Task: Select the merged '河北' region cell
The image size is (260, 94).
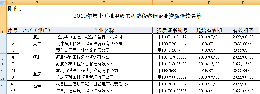Action: pyautogui.click(x=37, y=57)
